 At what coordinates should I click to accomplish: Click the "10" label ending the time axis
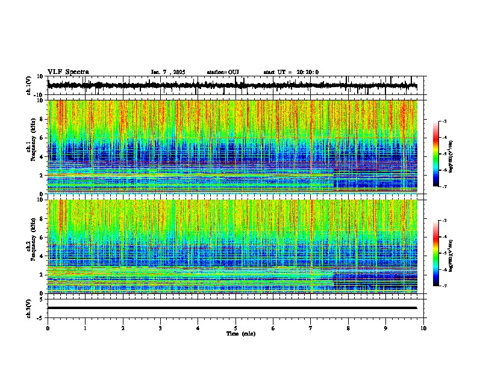(423, 328)
